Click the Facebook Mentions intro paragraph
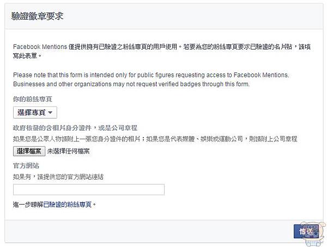 [162, 51]
